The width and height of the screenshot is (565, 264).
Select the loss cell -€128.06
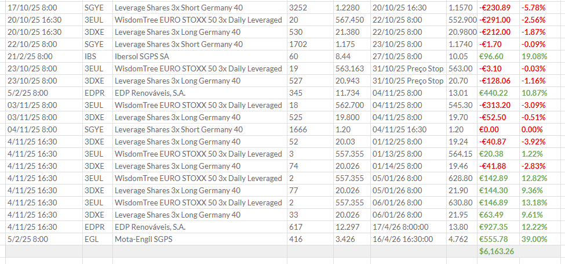498,81
